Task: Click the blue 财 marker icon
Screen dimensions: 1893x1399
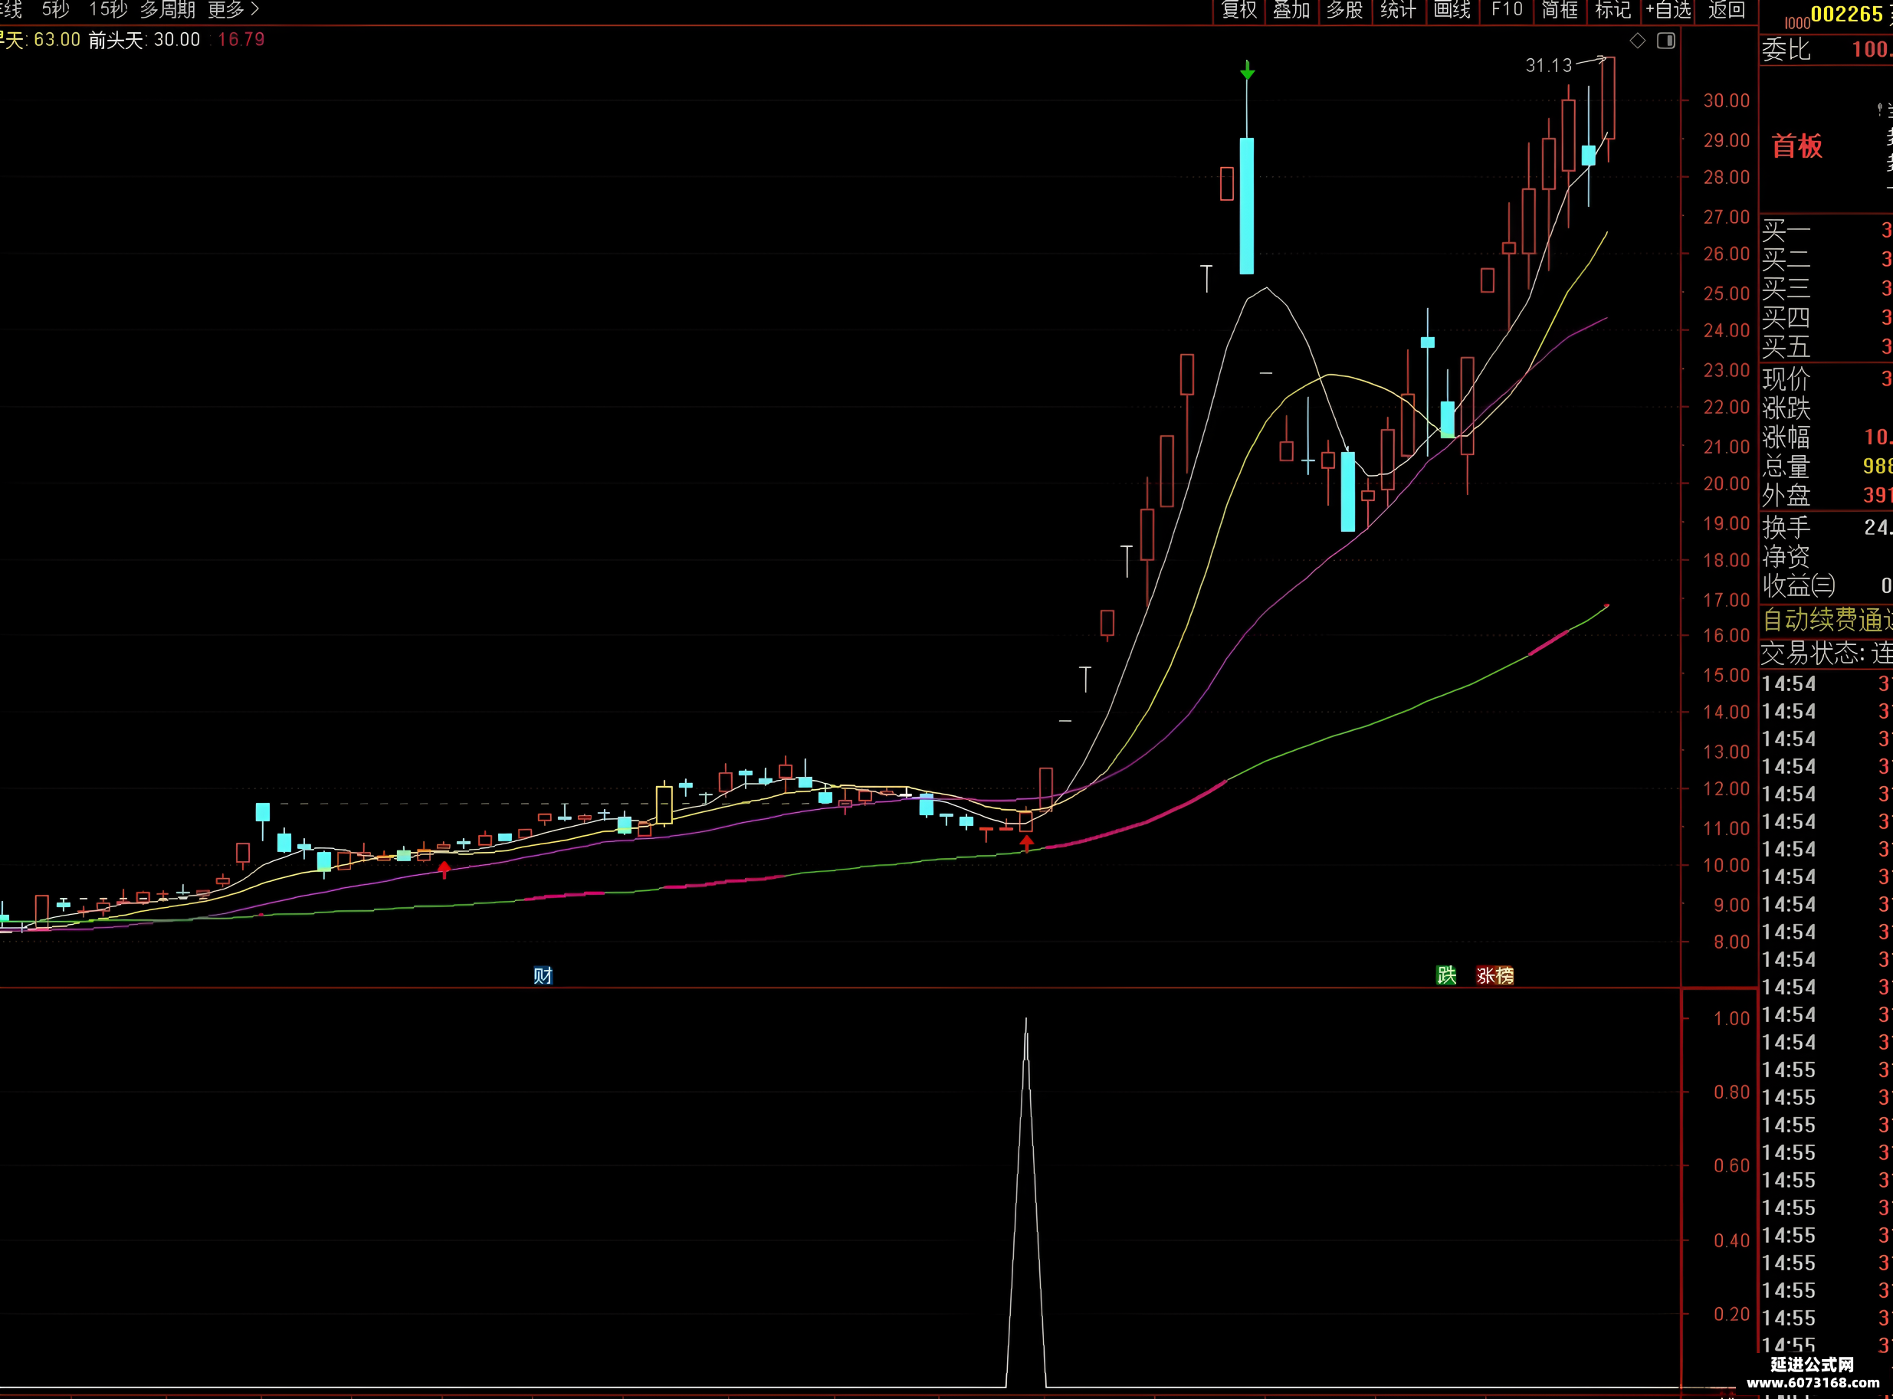Action: [543, 975]
